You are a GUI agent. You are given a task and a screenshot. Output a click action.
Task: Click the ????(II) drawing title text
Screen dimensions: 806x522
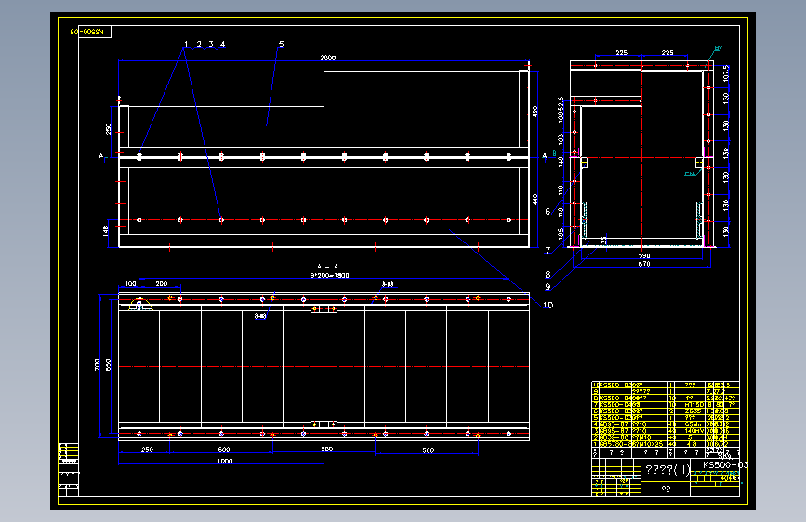(x=667, y=470)
